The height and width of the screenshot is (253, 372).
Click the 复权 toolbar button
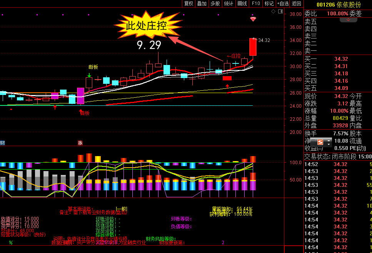[189, 3]
